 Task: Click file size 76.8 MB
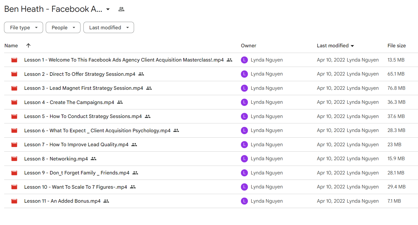tap(396, 88)
